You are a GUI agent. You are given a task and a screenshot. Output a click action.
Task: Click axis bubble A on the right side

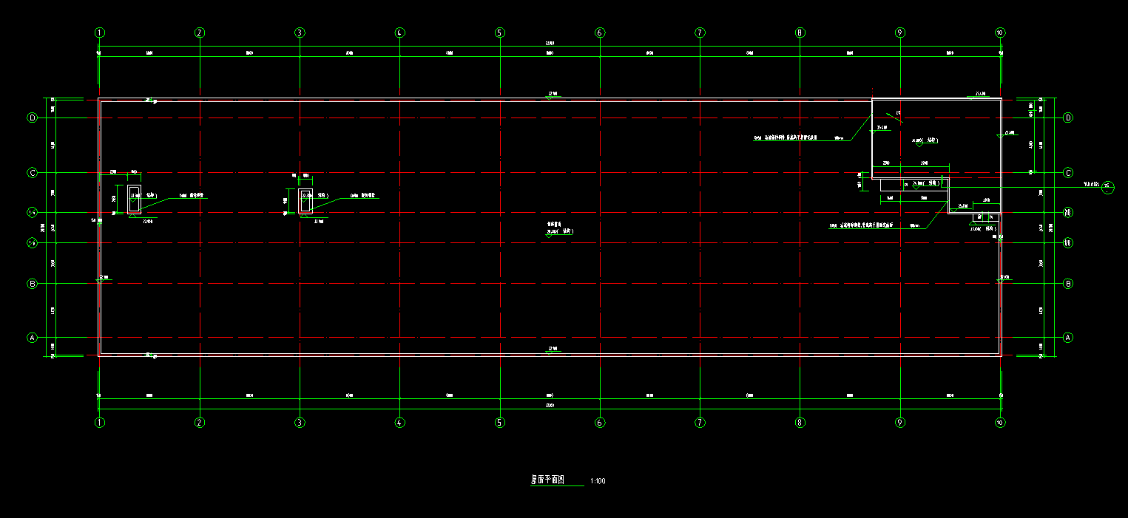[x=1067, y=337]
